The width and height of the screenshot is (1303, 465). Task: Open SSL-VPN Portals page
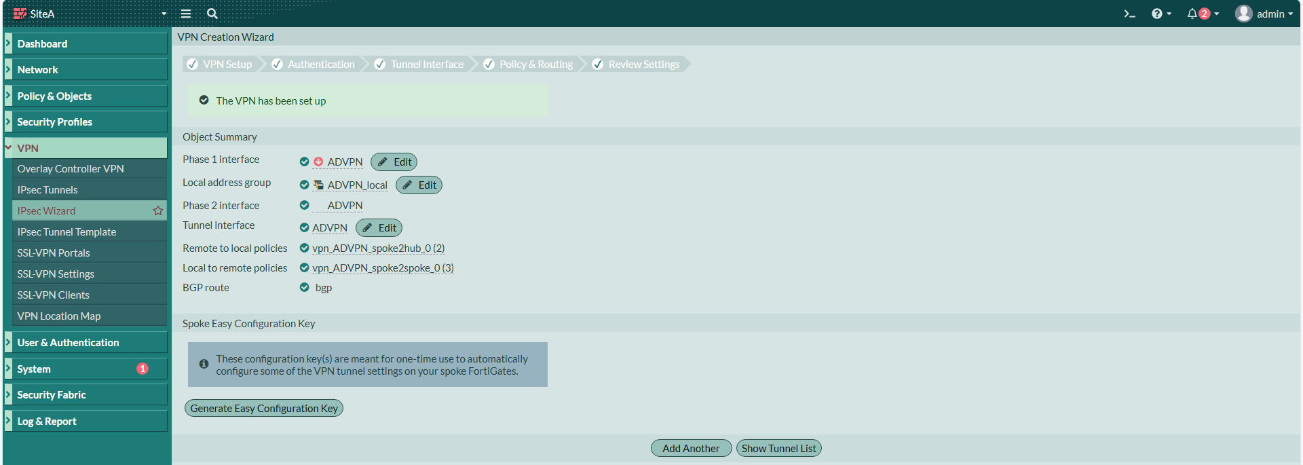(x=90, y=253)
